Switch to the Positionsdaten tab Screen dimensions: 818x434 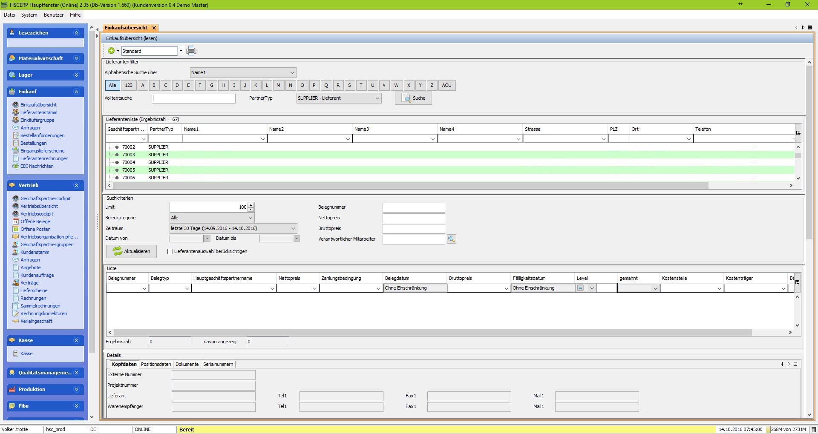[x=156, y=364]
